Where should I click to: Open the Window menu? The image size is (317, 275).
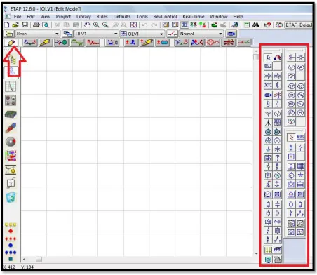tap(219, 17)
